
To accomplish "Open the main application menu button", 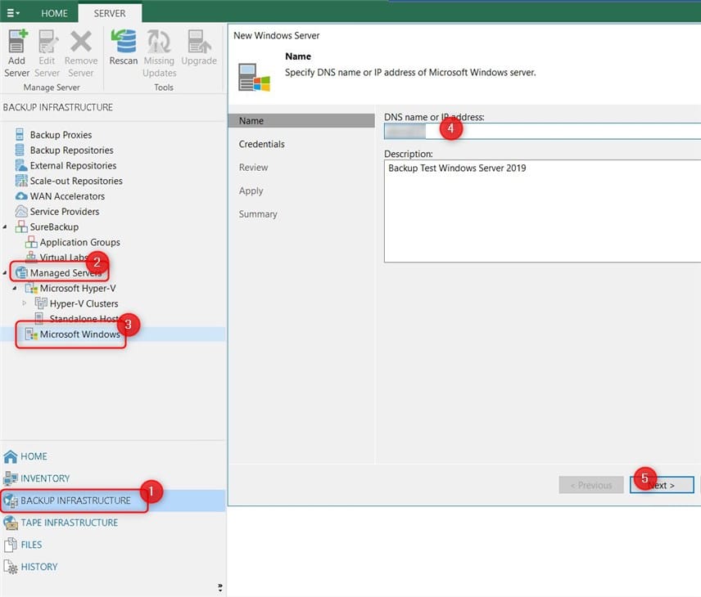I will pyautogui.click(x=13, y=13).
